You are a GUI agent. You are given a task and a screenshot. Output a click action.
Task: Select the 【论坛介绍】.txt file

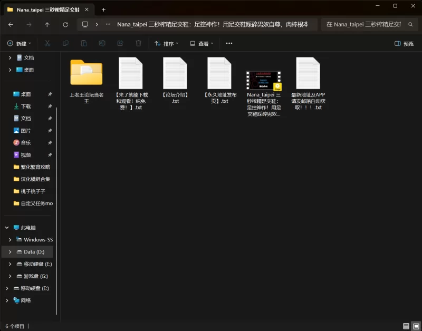175,80
